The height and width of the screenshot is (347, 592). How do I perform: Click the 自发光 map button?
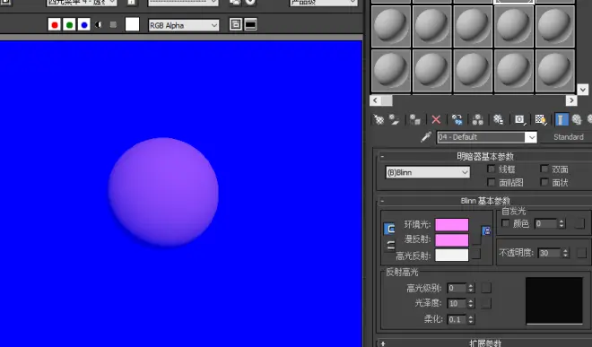pyautogui.click(x=579, y=223)
